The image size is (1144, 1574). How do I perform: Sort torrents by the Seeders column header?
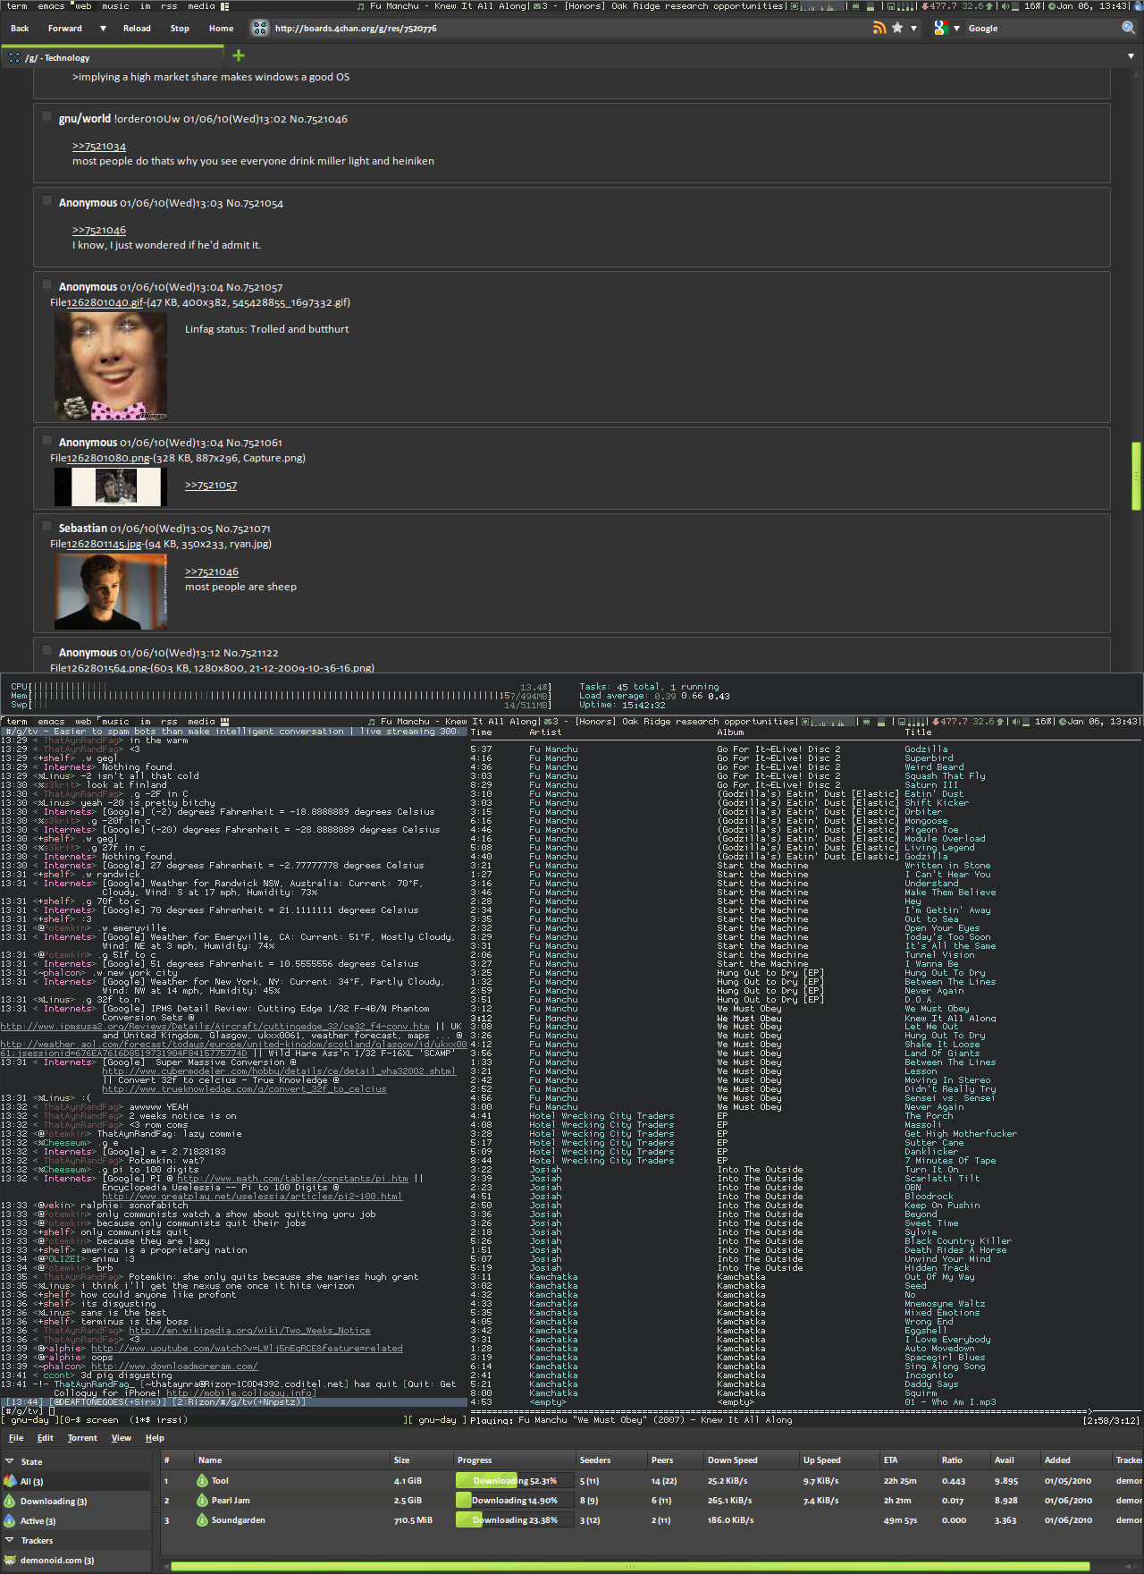point(610,1460)
